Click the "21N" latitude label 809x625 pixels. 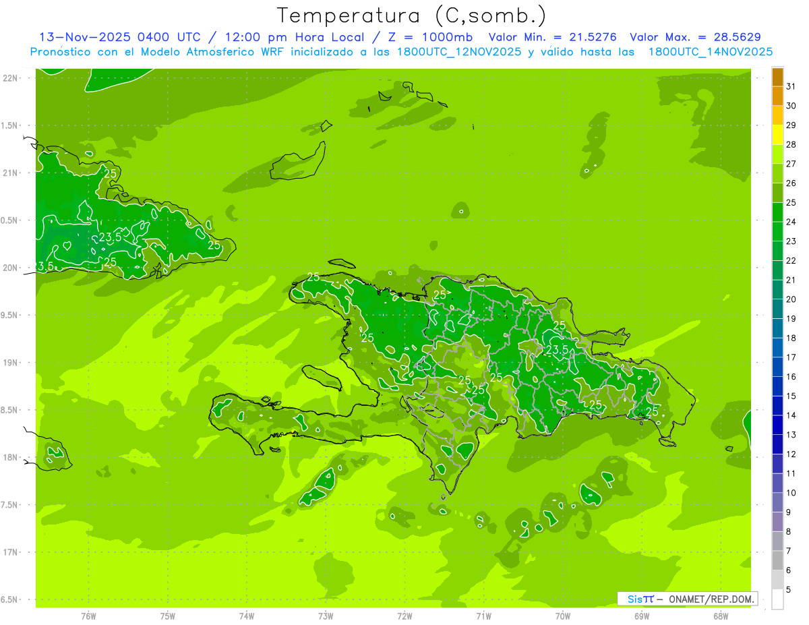(9, 173)
